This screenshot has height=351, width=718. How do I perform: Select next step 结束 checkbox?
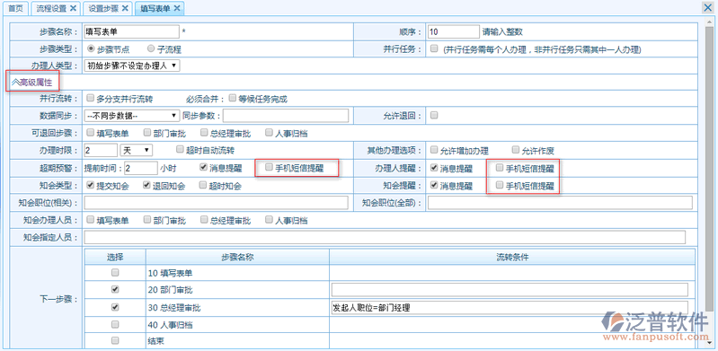click(115, 340)
